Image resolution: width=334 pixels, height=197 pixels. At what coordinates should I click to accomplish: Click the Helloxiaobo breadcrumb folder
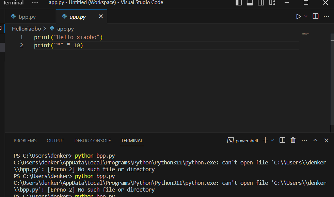click(x=27, y=29)
